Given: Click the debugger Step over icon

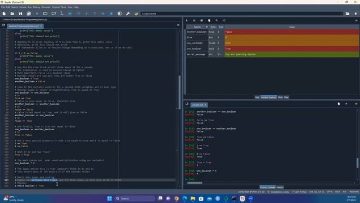Looking at the screenshot, I should [78, 14].
